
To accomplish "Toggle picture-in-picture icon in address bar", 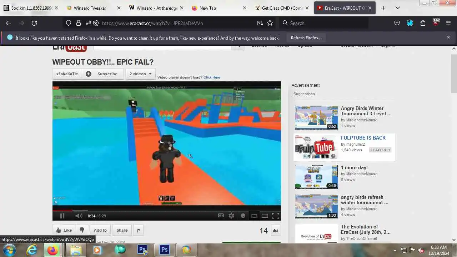I will click(x=260, y=23).
